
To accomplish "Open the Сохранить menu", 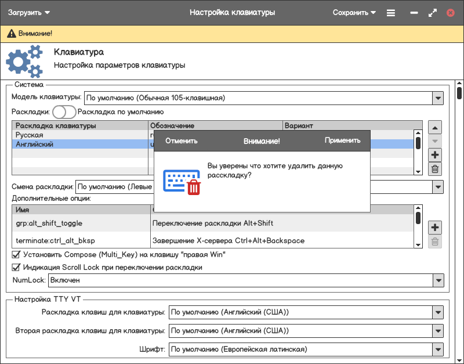I will pyautogui.click(x=354, y=12).
